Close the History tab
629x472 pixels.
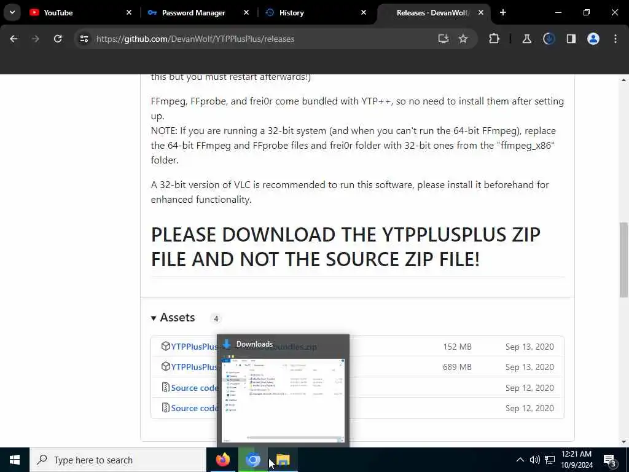(x=364, y=12)
